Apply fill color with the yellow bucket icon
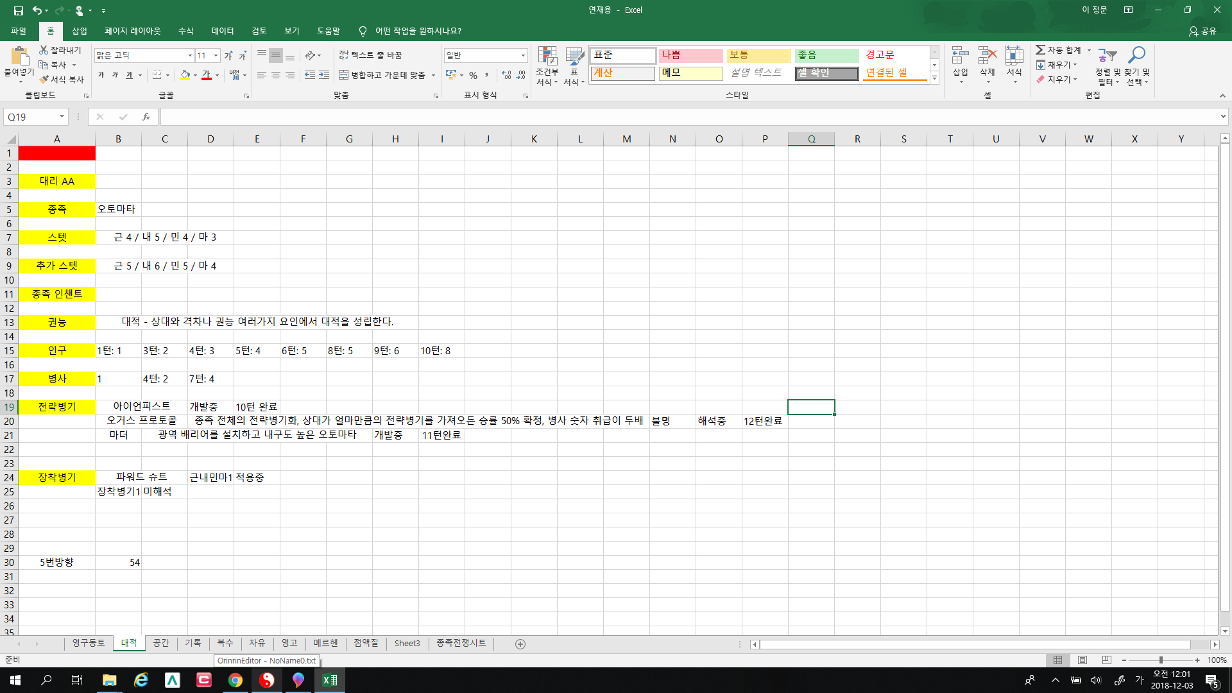The width and height of the screenshot is (1232, 693). click(x=185, y=75)
